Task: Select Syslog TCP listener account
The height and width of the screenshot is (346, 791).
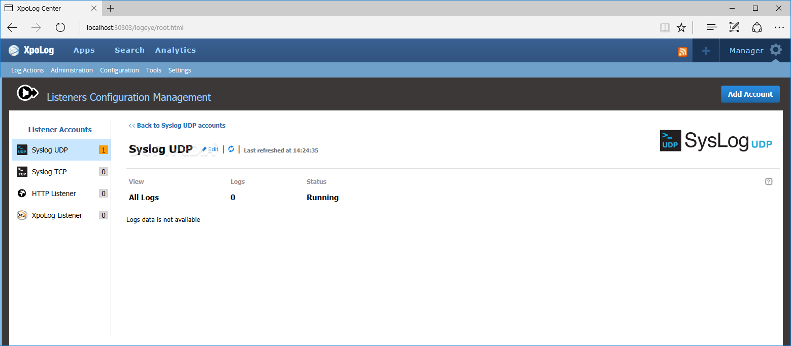Action: pyautogui.click(x=61, y=172)
